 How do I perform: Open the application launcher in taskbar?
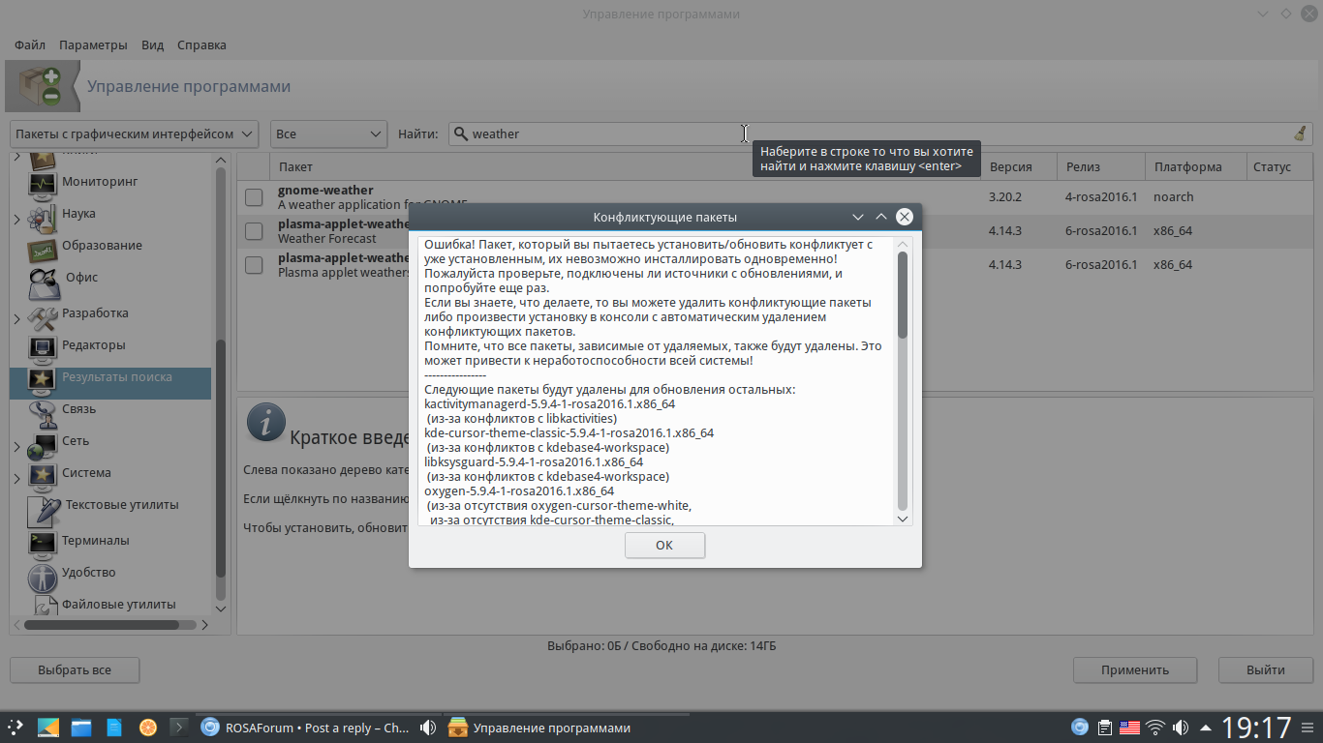tap(16, 728)
